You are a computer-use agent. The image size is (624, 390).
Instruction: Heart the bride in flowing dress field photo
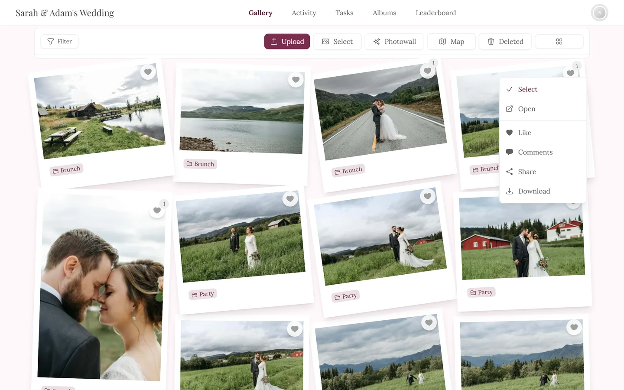(x=428, y=196)
